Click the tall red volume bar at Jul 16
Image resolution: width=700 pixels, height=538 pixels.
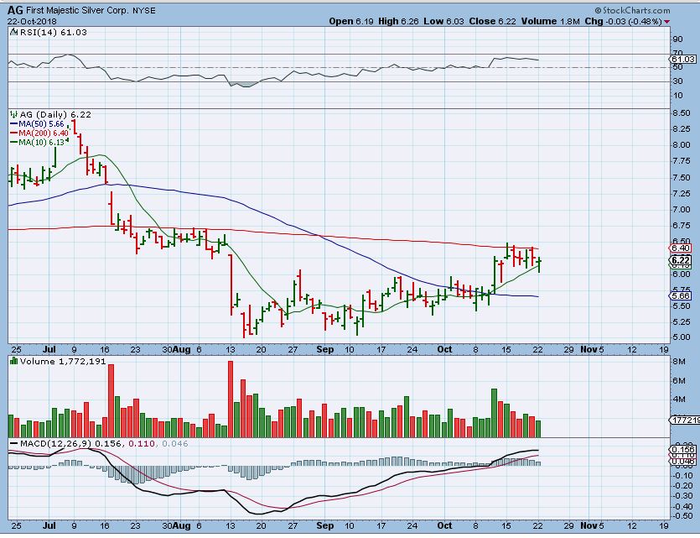111,401
